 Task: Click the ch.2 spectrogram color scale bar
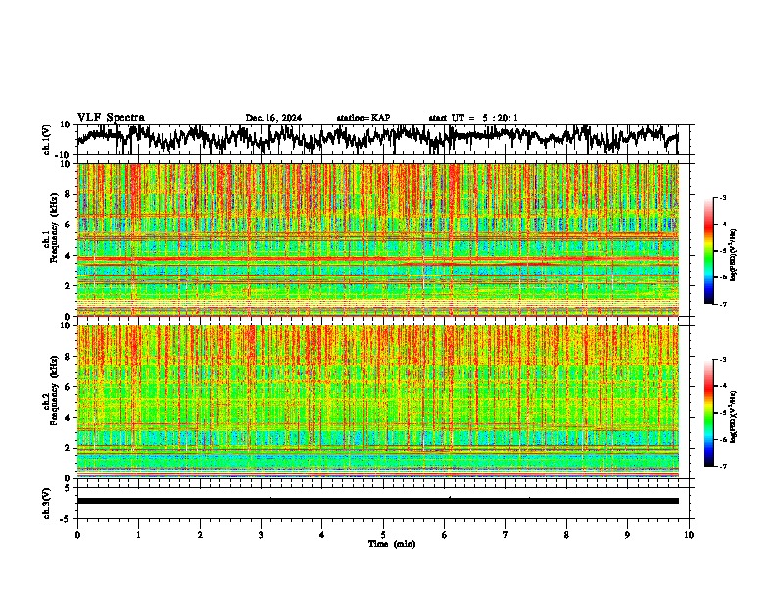(x=708, y=413)
